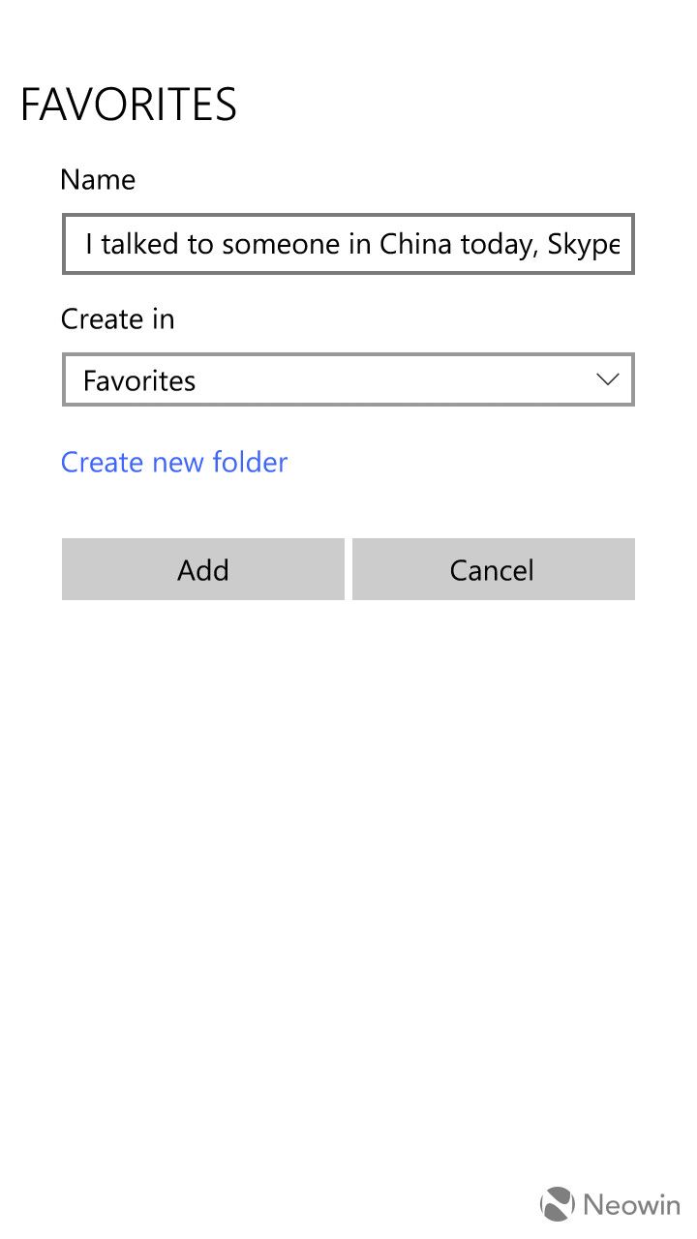Open the Create new folder link
The height and width of the screenshot is (1239, 697).
coord(174,462)
